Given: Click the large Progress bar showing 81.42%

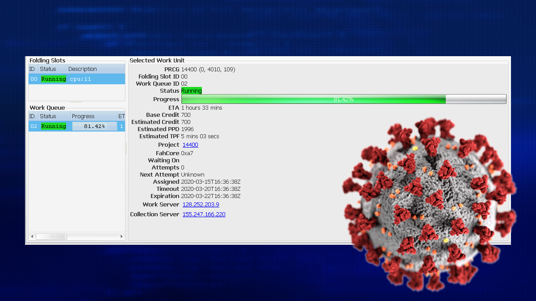Looking at the screenshot, I should 344,99.
